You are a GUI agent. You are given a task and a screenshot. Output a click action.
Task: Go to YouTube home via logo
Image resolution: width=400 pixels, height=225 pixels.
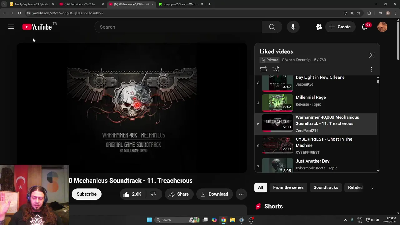pos(37,27)
